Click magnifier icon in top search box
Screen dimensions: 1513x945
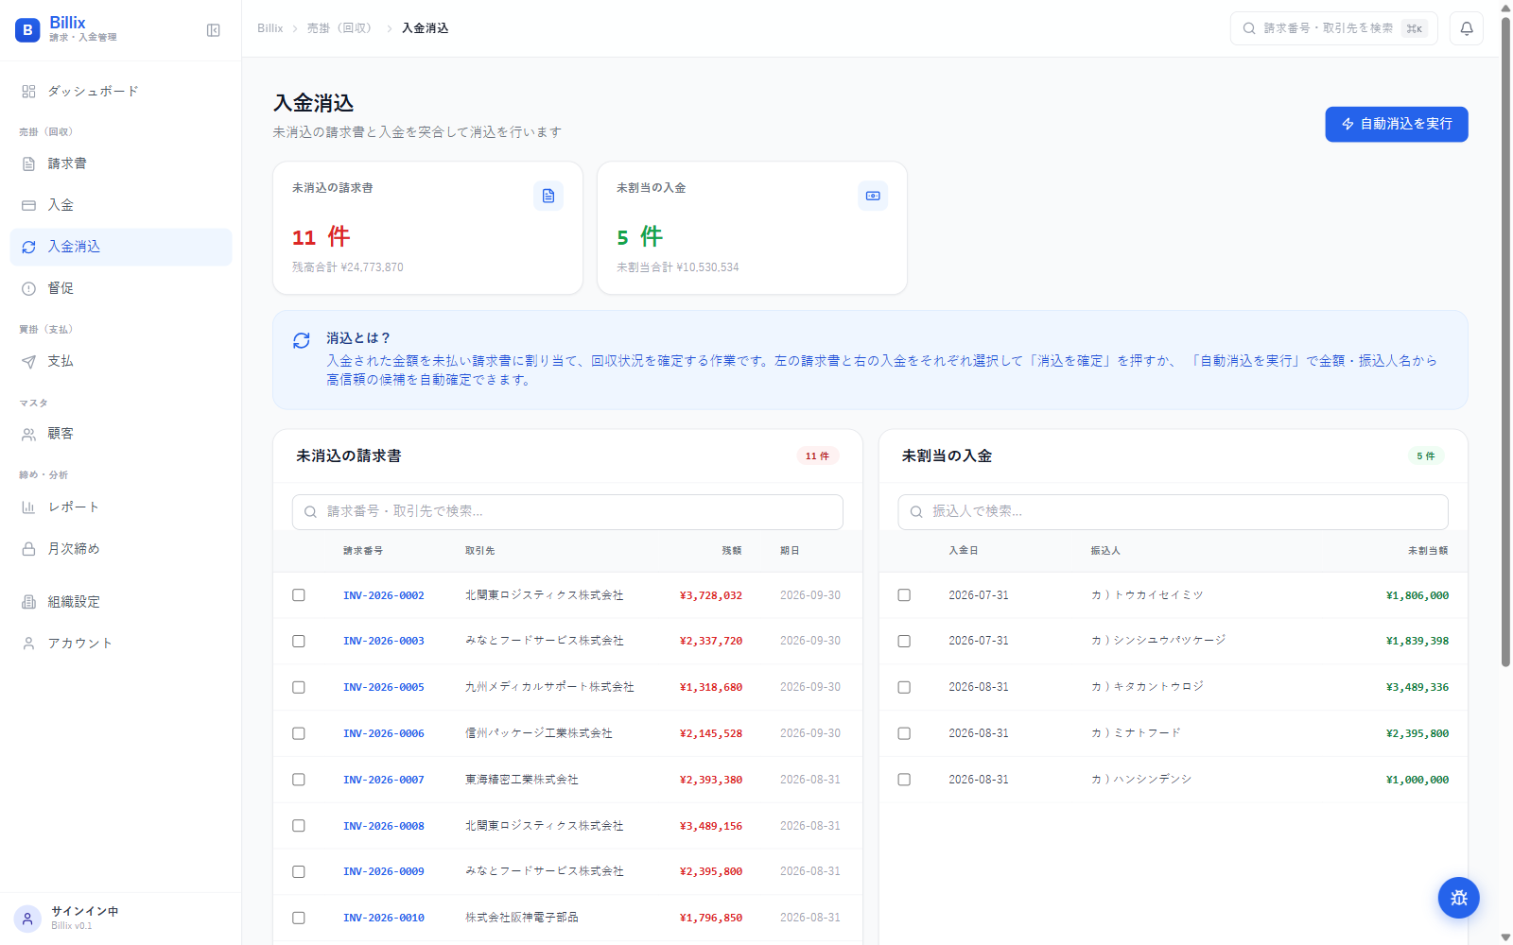[1249, 28]
